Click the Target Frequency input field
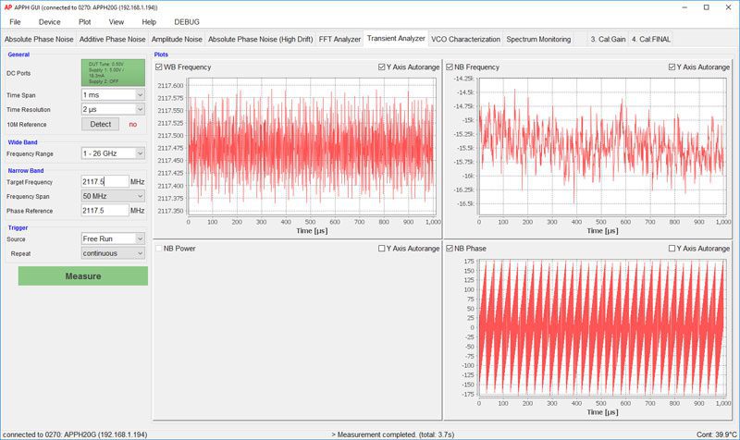 (x=105, y=182)
